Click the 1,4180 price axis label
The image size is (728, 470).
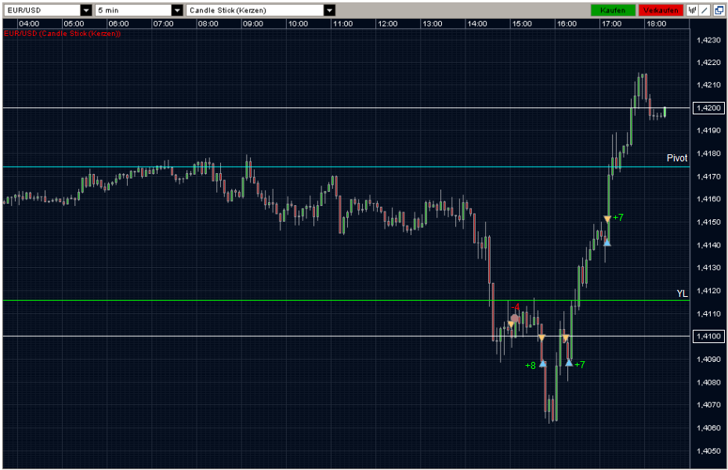tap(708, 153)
